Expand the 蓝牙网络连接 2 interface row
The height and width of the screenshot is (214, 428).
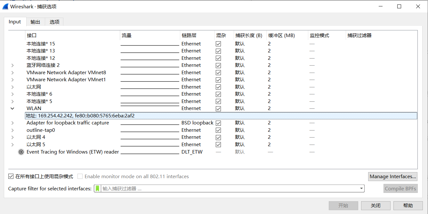[x=12, y=65]
